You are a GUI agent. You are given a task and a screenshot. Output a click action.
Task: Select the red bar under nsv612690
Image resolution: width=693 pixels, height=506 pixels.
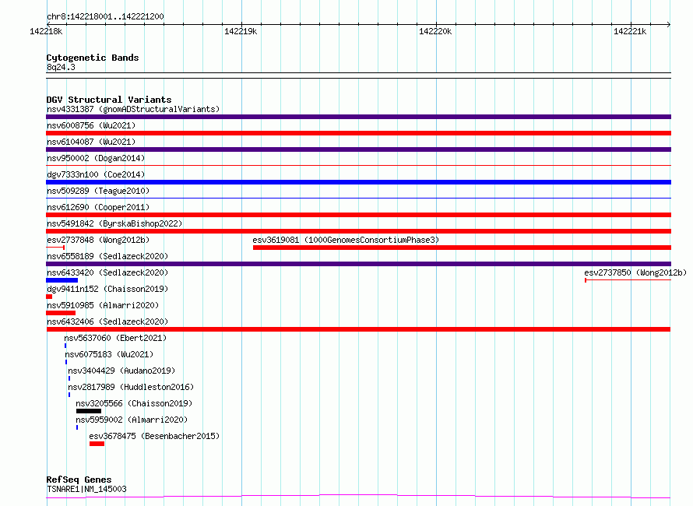click(x=358, y=215)
